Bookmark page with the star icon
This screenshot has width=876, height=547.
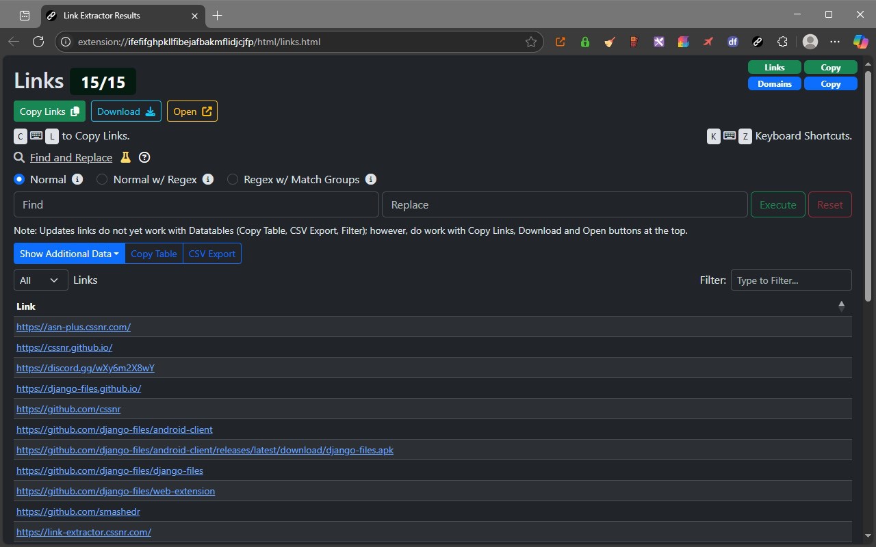pyautogui.click(x=531, y=42)
